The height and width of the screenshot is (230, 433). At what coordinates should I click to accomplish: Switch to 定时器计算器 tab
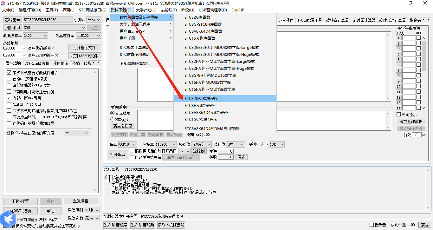[364, 20]
